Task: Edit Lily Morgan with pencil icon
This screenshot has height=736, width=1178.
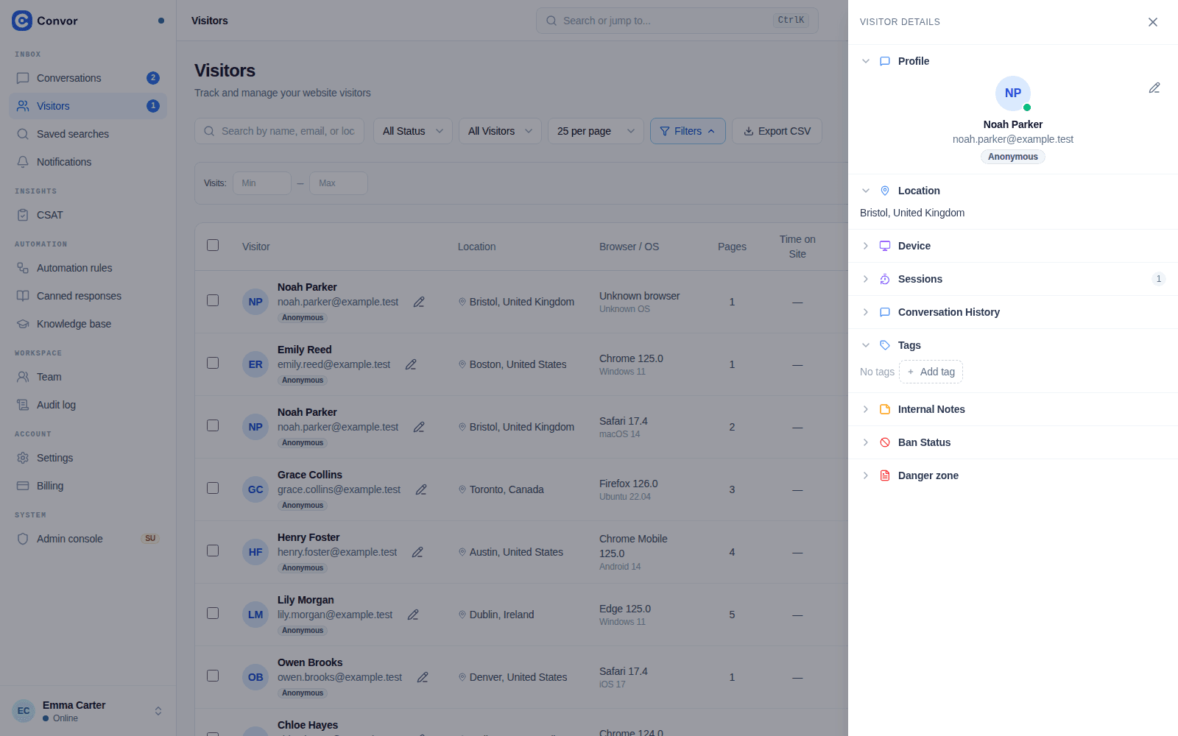Action: tap(413, 615)
